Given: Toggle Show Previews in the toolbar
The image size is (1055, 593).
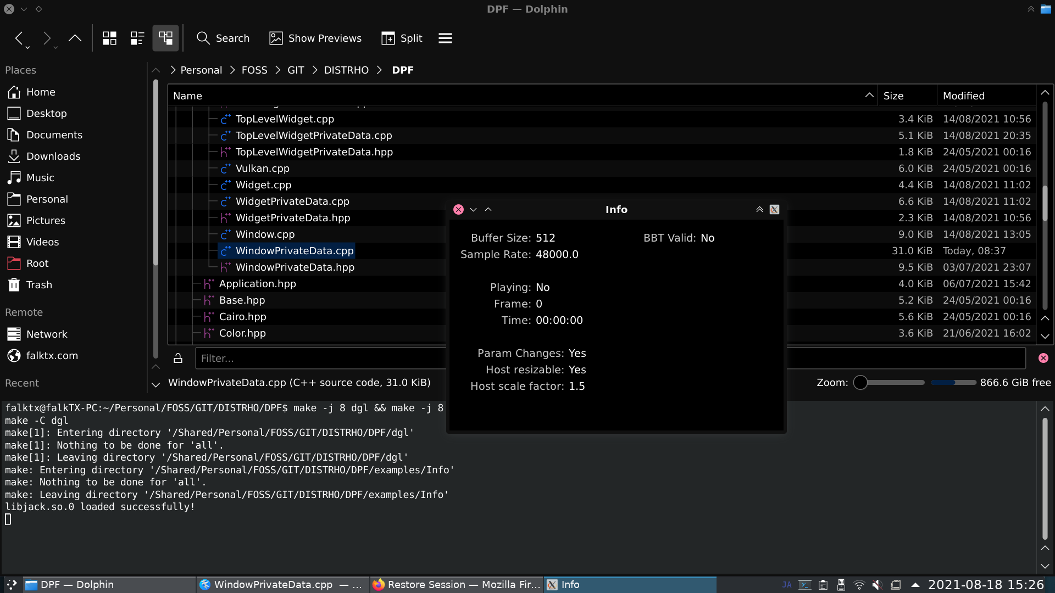Looking at the screenshot, I should coord(315,38).
